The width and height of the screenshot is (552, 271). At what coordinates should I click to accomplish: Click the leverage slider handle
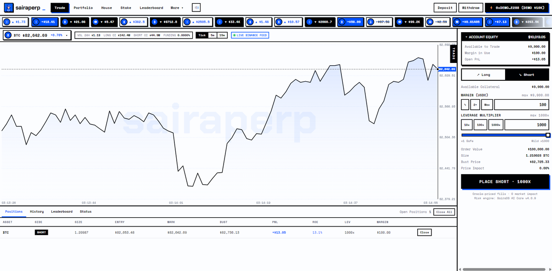tap(548, 135)
